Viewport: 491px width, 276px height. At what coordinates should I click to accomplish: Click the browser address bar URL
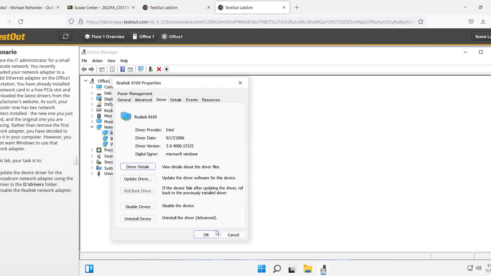tap(250, 22)
